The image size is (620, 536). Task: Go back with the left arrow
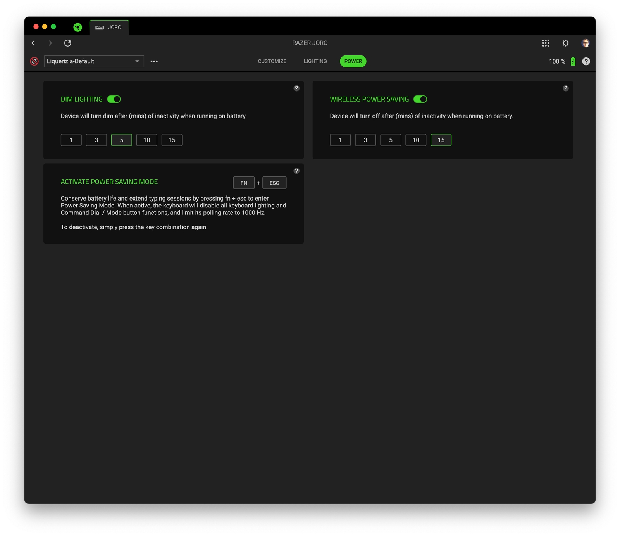(x=33, y=43)
